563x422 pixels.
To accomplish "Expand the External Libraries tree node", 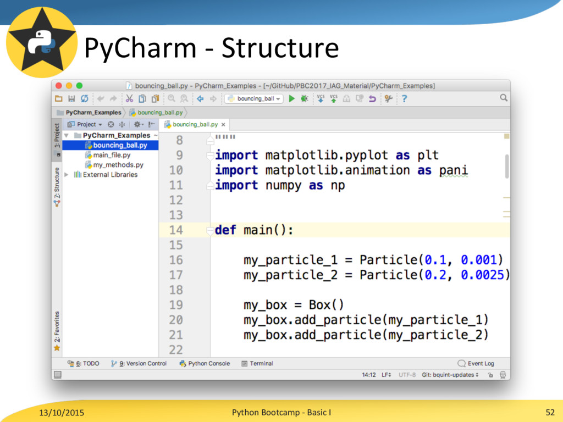I will [x=67, y=174].
